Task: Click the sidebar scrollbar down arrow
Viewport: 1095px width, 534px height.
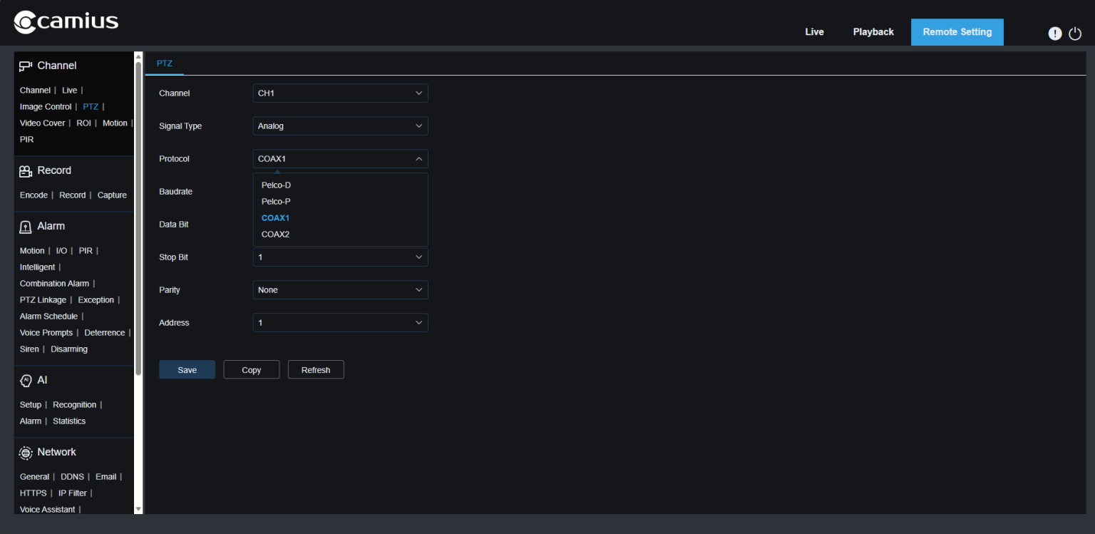Action: 138,508
